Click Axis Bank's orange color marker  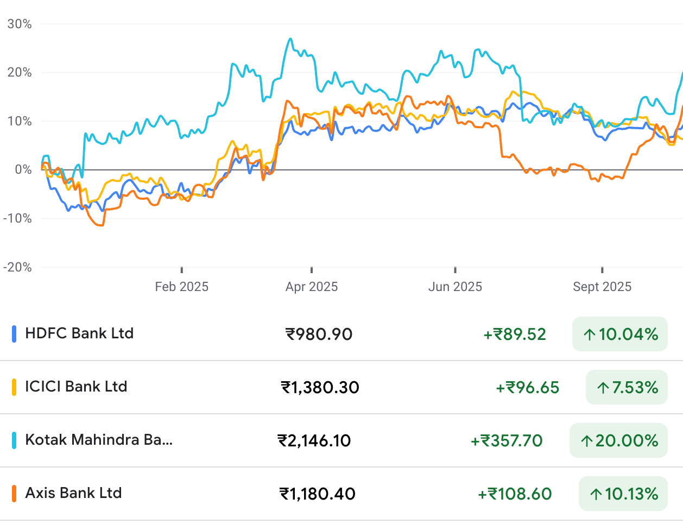pos(14,493)
